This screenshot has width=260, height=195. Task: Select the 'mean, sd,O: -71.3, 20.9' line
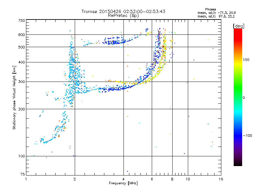pos(216,13)
